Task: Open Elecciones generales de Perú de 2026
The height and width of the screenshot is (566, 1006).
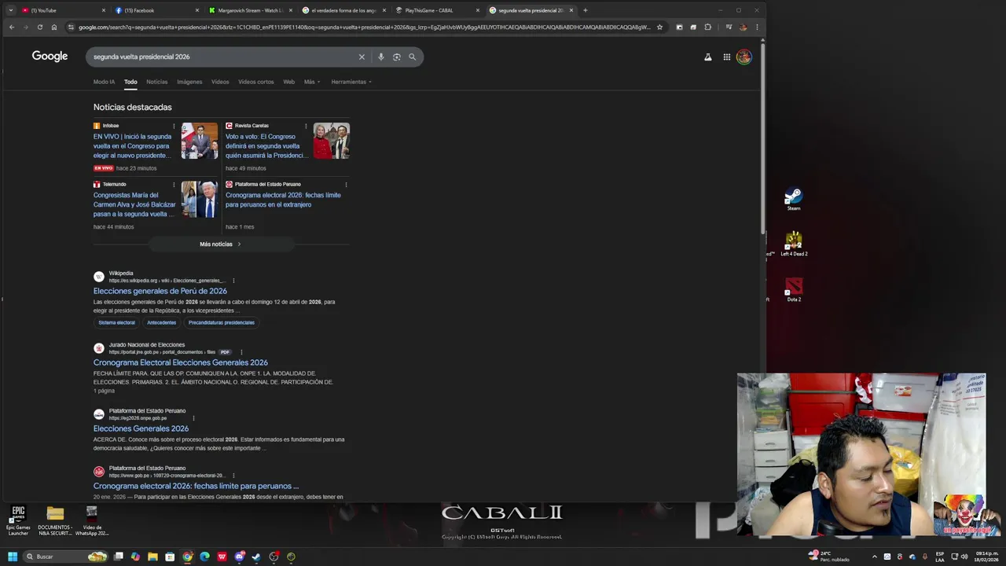Action: (160, 291)
